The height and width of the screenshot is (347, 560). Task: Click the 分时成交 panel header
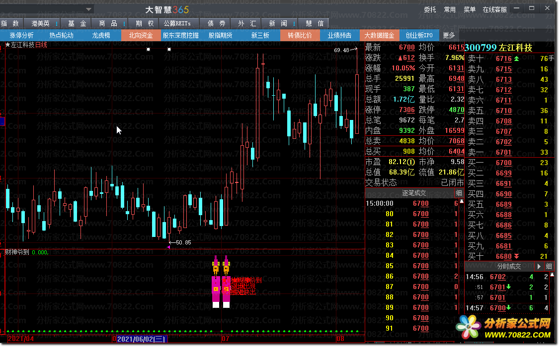click(509, 266)
